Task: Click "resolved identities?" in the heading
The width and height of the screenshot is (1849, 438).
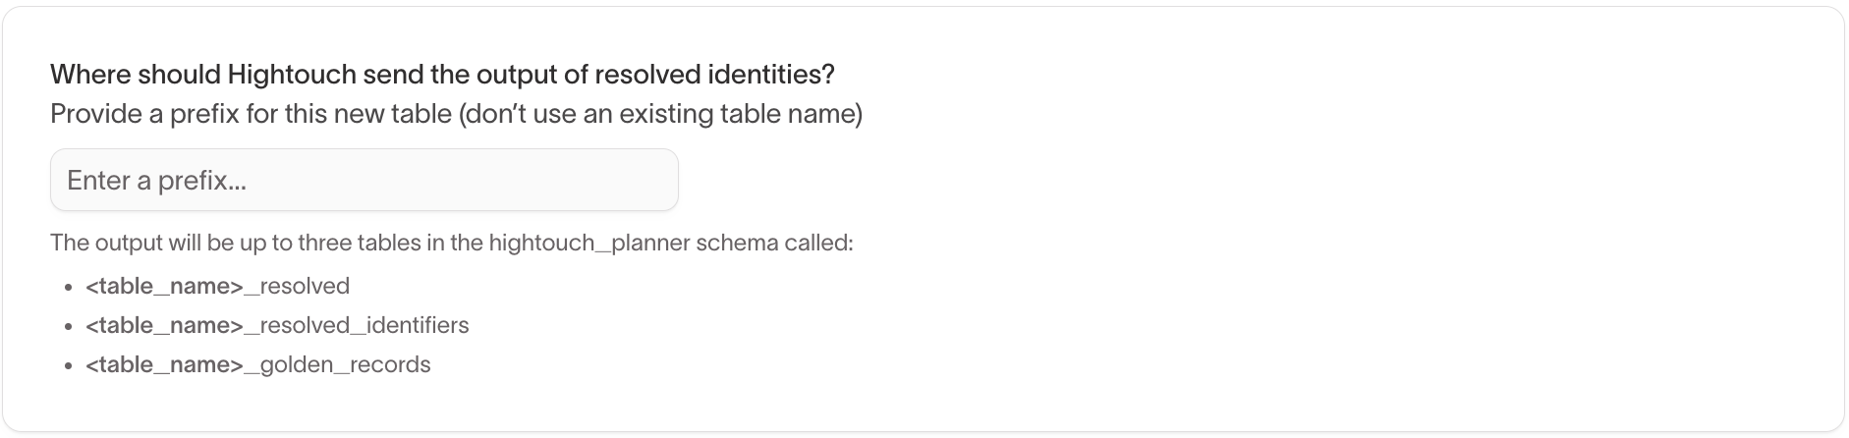Action: pos(714,75)
